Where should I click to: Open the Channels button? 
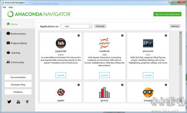coord(100,26)
